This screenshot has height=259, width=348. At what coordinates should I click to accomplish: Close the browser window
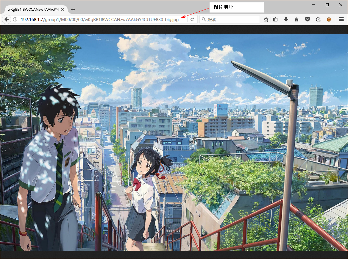coord(341,5)
